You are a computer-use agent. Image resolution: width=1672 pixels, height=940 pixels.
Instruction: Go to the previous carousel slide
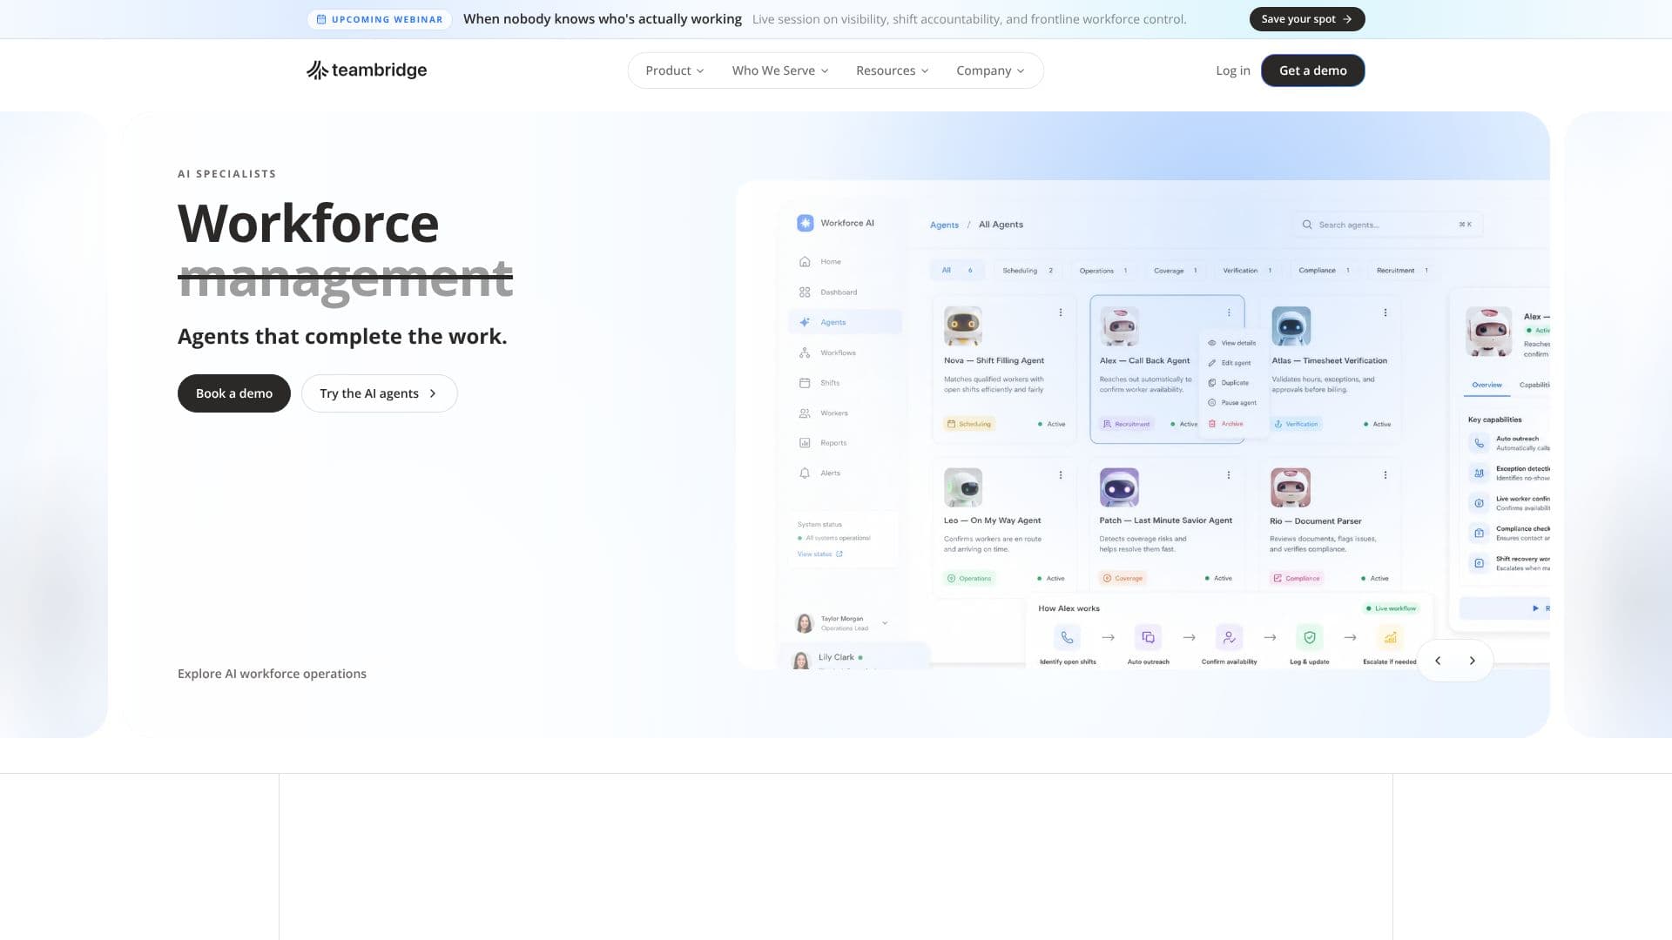1438,661
